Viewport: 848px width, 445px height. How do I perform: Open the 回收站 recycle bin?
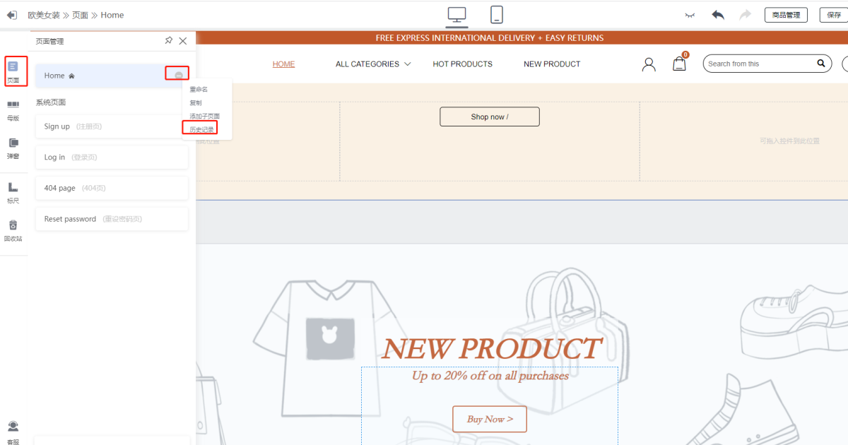point(13,230)
